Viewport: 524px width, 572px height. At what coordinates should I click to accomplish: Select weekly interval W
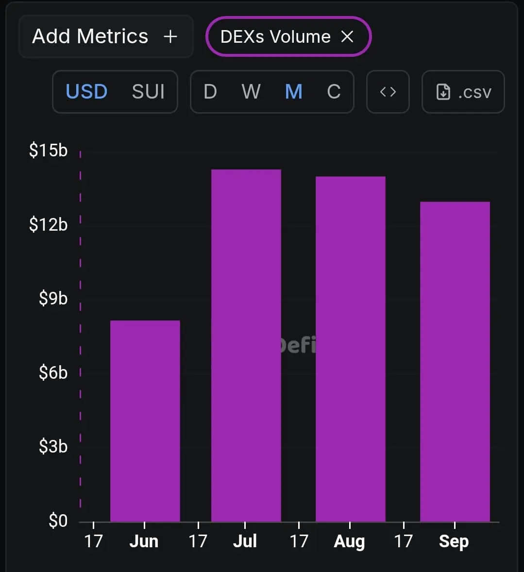251,92
